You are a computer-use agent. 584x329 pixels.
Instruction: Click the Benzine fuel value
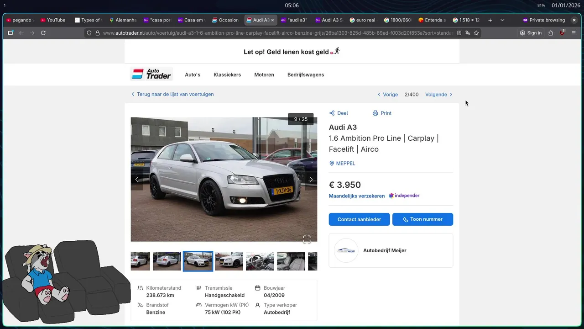tap(156, 312)
